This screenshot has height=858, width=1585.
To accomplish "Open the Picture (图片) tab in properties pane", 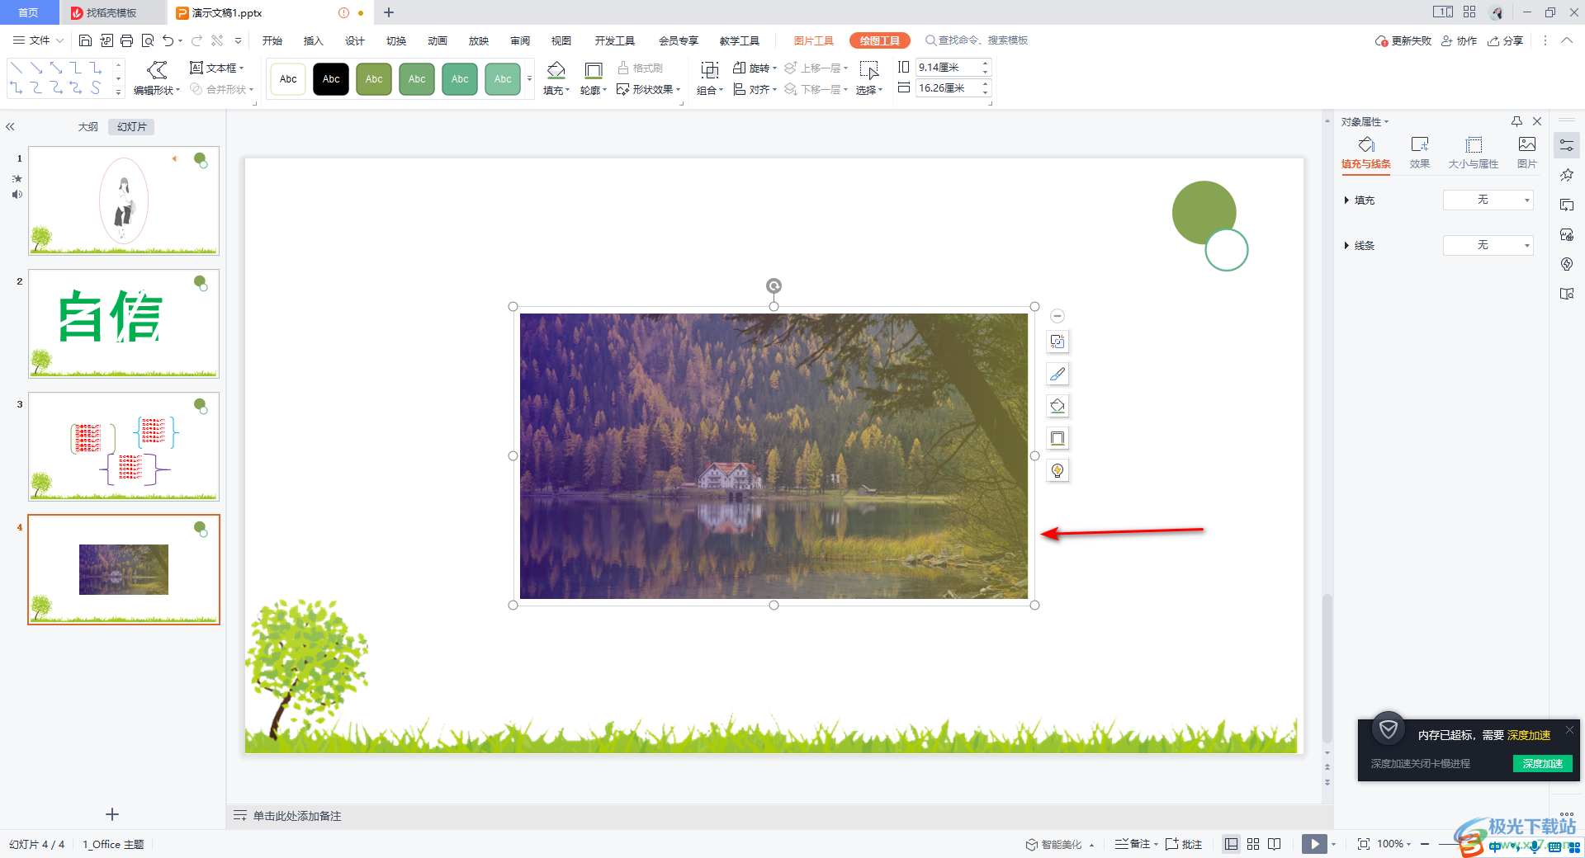I will coord(1527,153).
